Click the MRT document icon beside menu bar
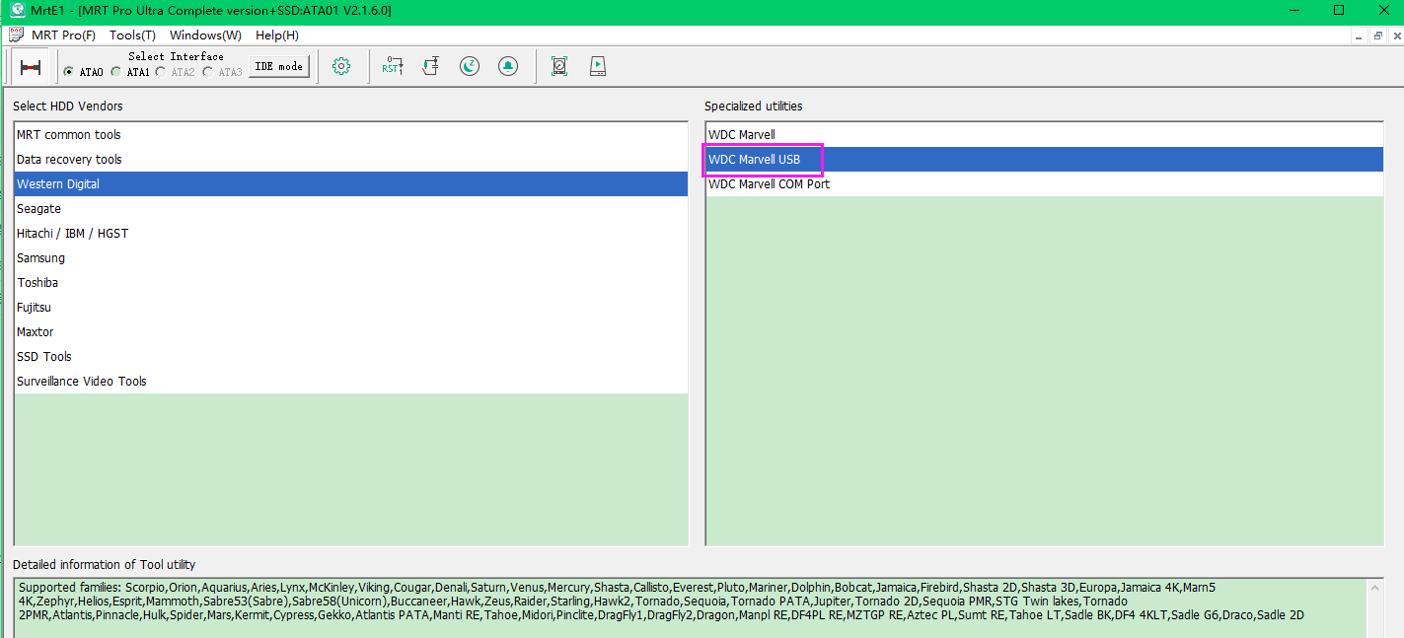 click(16, 35)
